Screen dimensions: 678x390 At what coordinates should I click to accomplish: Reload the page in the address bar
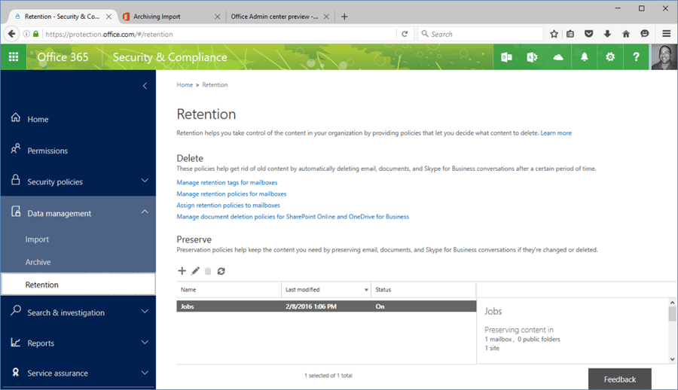[405, 34]
